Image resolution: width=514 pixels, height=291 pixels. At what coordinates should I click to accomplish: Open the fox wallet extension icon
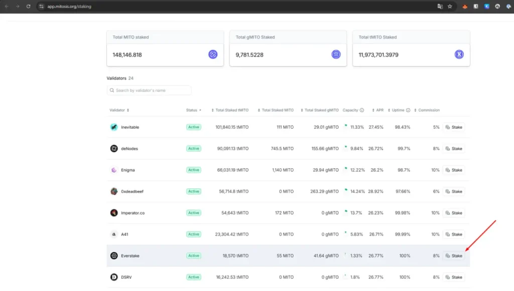click(x=465, y=6)
